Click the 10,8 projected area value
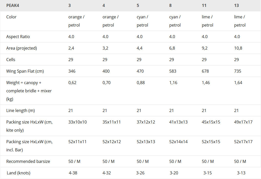The height and width of the screenshot is (179, 261). tap(238, 48)
